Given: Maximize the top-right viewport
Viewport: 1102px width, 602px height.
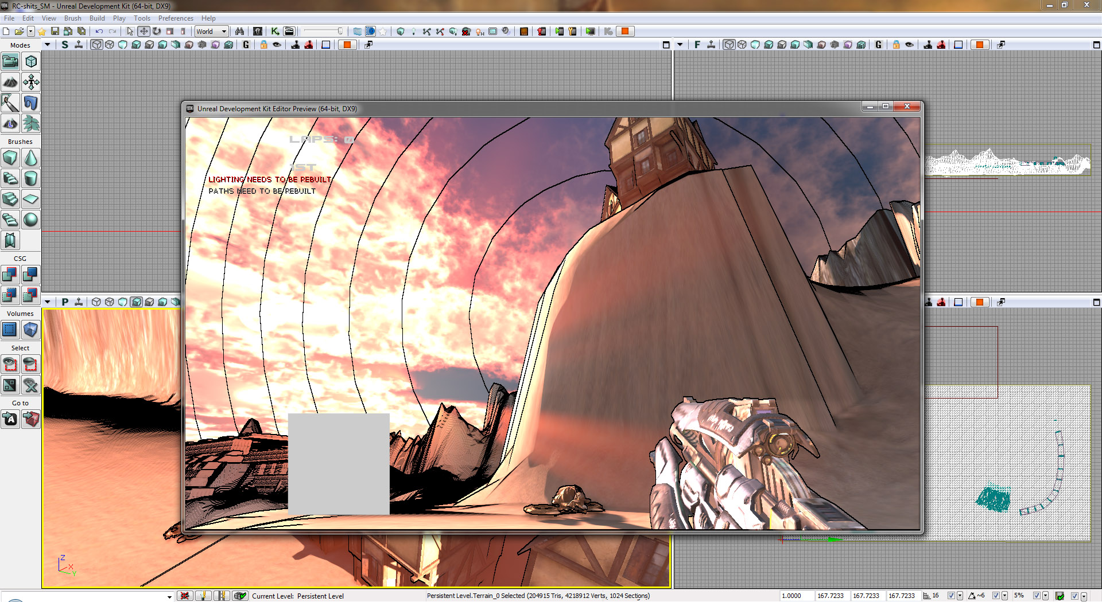Looking at the screenshot, I should tap(1096, 45).
